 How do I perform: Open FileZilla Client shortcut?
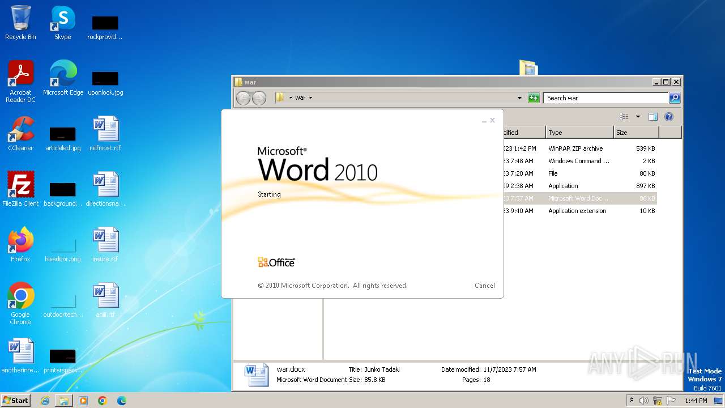(20, 189)
